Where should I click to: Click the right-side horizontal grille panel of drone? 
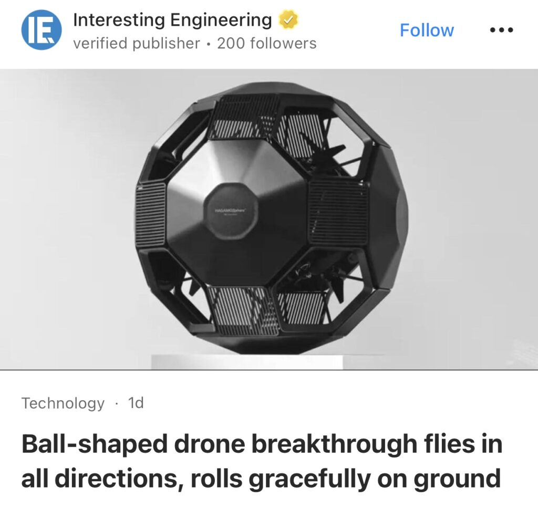point(338,212)
